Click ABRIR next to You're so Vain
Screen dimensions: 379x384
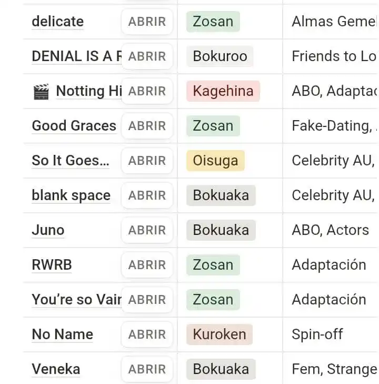point(147,300)
